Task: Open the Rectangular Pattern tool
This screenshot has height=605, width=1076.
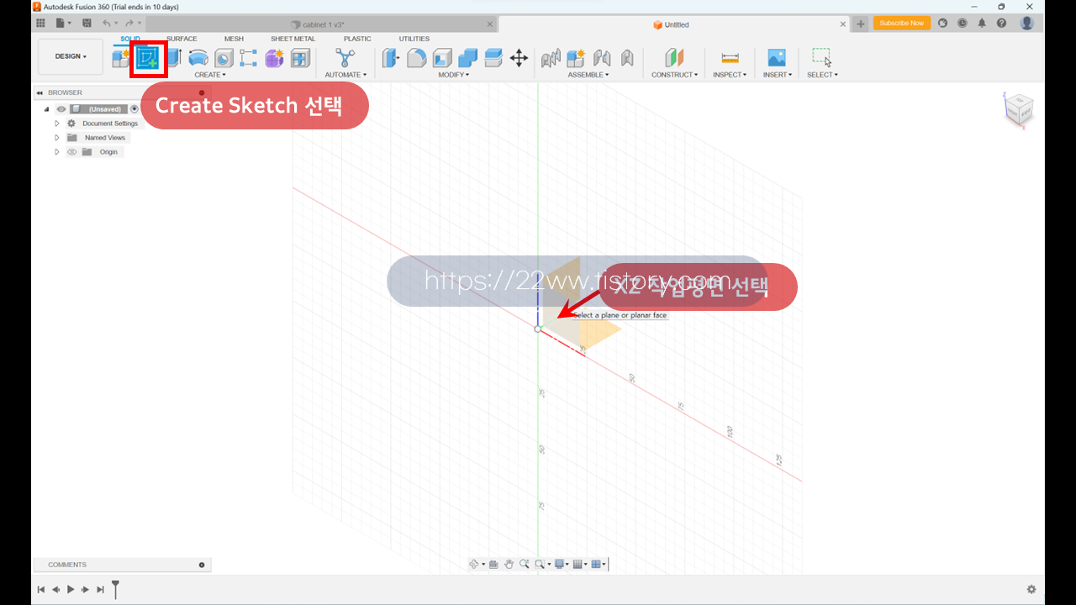Action: click(x=249, y=58)
